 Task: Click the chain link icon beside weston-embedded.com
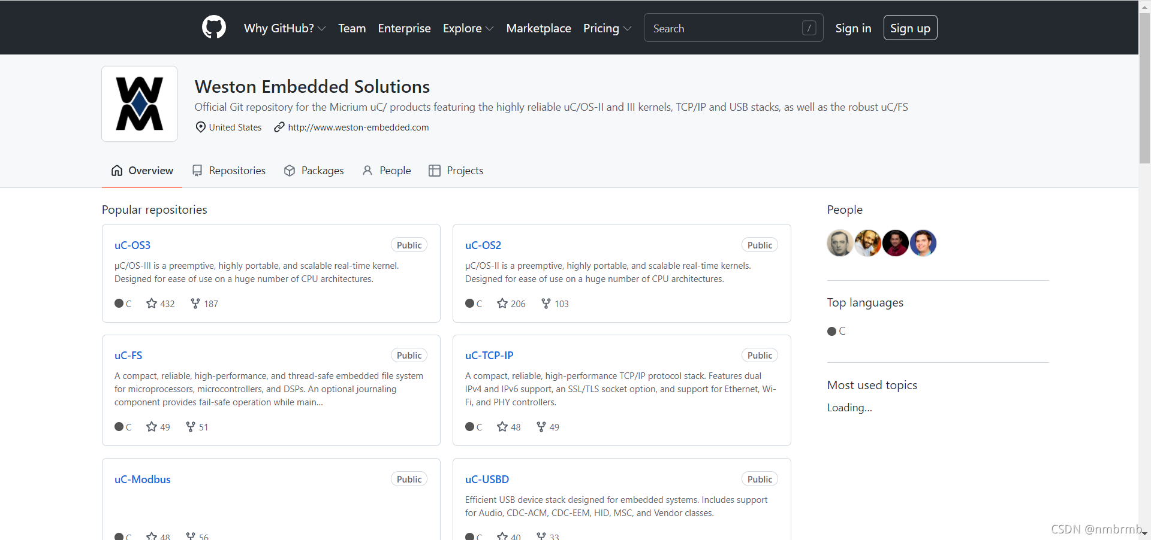click(x=279, y=127)
